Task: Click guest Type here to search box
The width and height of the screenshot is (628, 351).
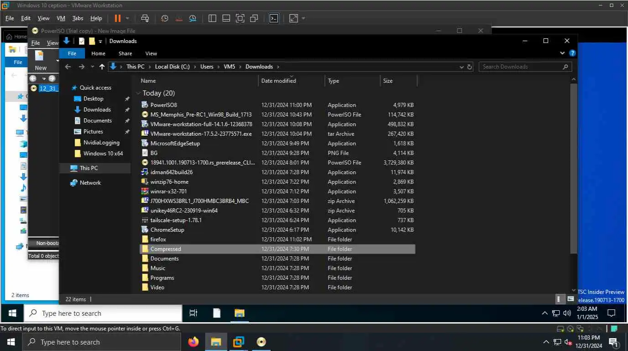Action: [103, 313]
